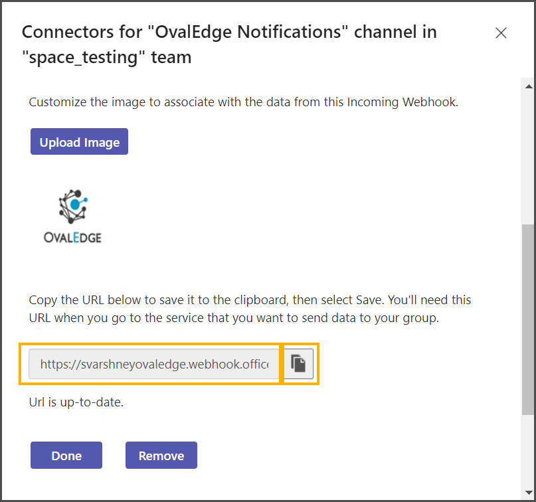Click the scrollbar track above the thumb
Image resolution: width=536 pixels, height=502 pixels.
point(529,159)
